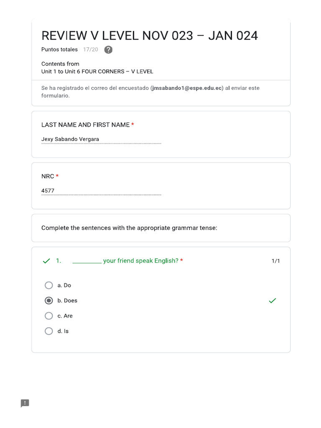Screen dimensions: 321x428
Task: Choose the "d. Is" radio option
Action: [x=49, y=331]
